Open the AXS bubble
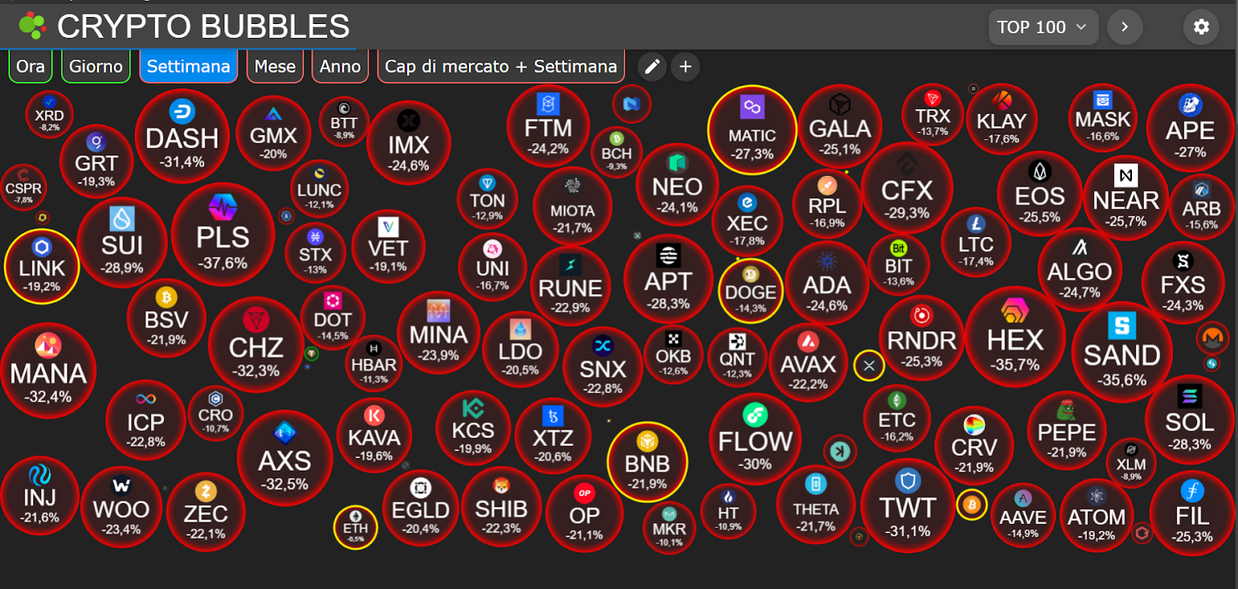This screenshot has height=589, width=1238. pos(285,458)
